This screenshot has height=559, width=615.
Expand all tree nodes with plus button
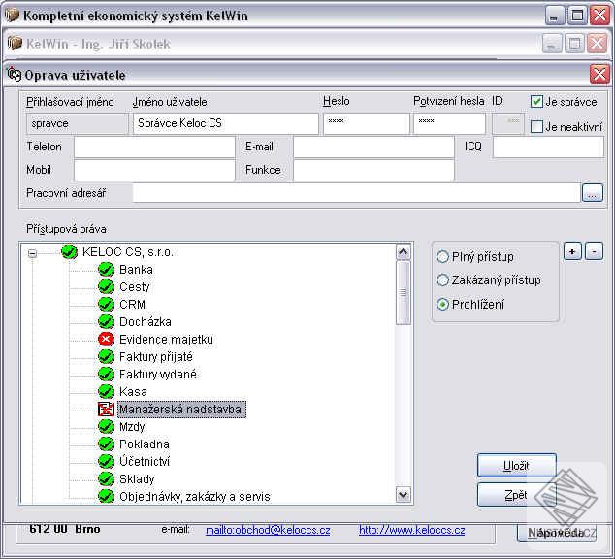(572, 251)
